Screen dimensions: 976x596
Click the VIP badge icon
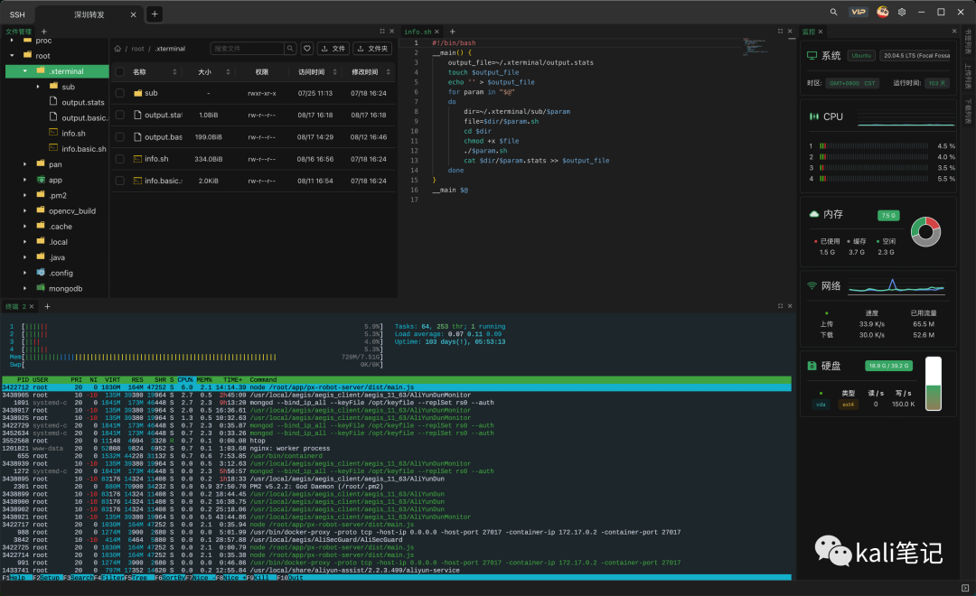(859, 13)
